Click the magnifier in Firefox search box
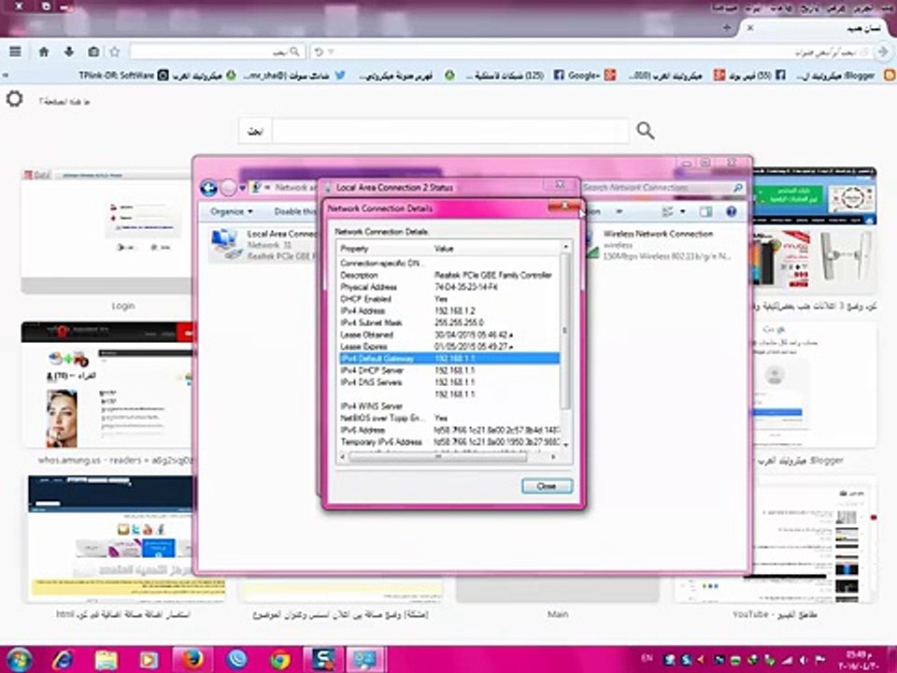897x673 pixels. (294, 51)
